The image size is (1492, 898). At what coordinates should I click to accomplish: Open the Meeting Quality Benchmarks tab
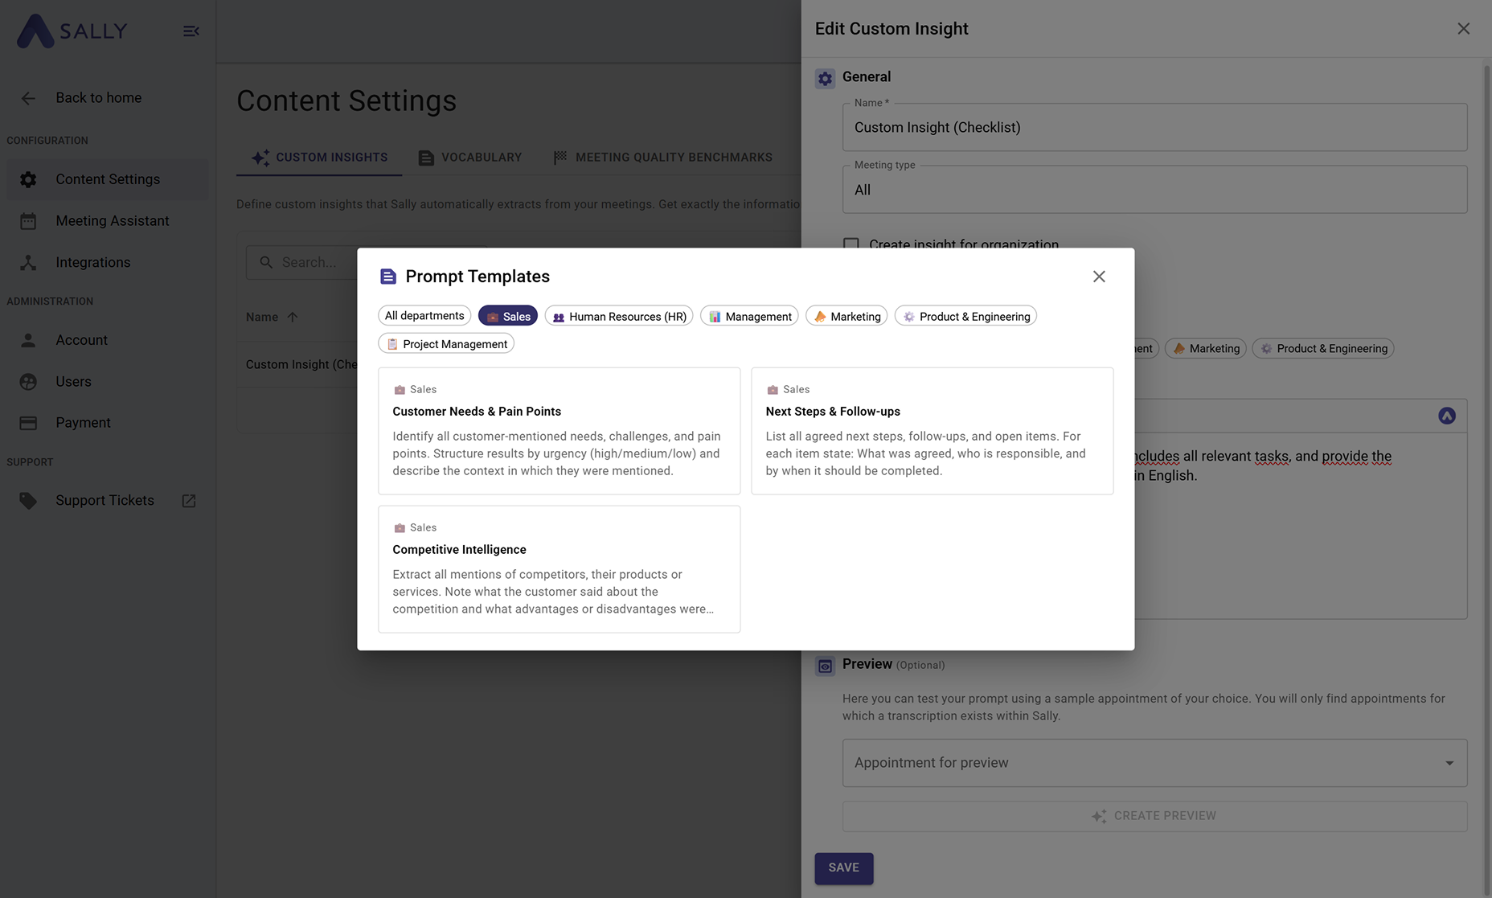[663, 158]
